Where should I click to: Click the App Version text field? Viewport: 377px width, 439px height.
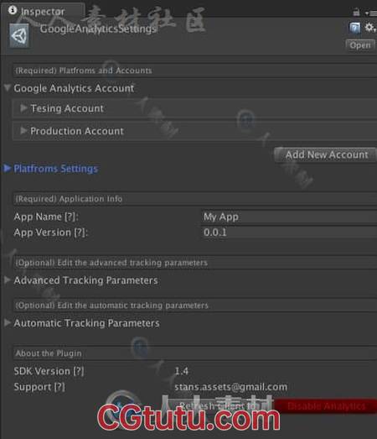click(289, 233)
